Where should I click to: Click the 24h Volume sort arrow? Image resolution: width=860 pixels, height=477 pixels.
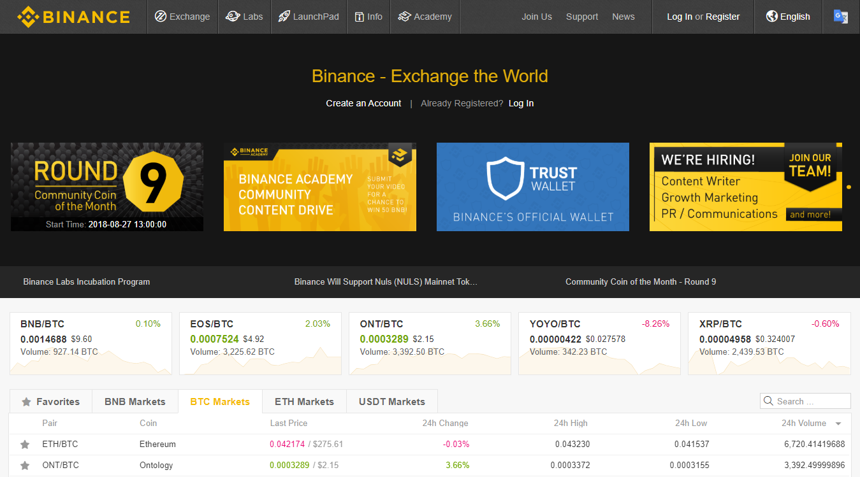click(x=838, y=424)
